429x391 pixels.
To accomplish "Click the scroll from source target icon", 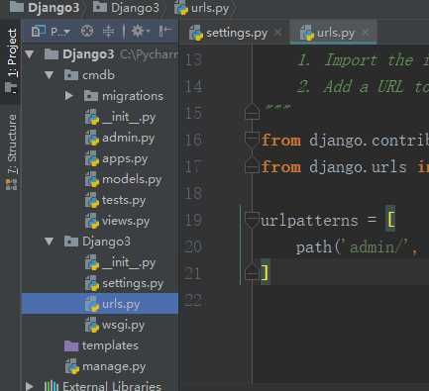I will tap(87, 32).
